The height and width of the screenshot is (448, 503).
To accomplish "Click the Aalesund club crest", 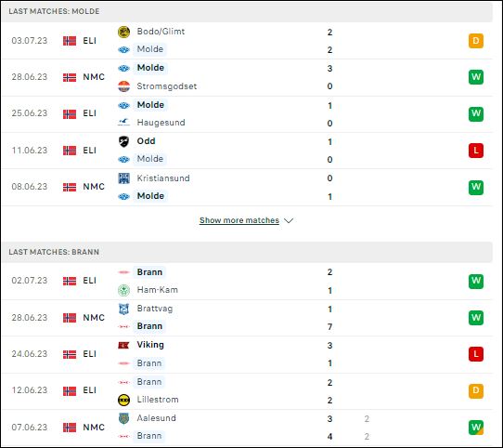I will coord(123,418).
